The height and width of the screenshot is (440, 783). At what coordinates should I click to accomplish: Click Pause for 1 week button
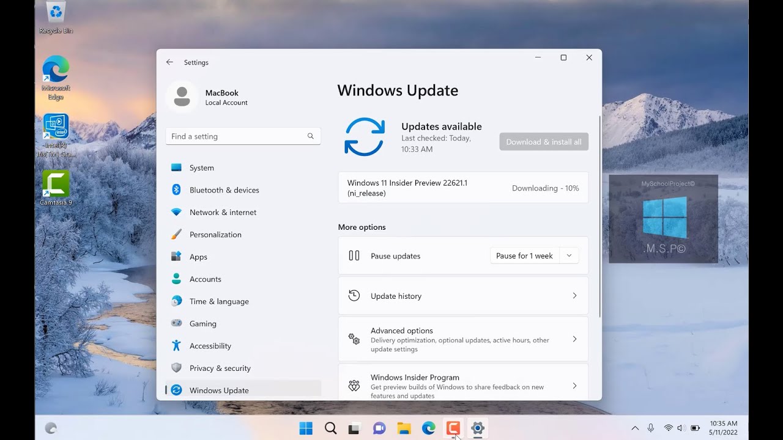[524, 255]
